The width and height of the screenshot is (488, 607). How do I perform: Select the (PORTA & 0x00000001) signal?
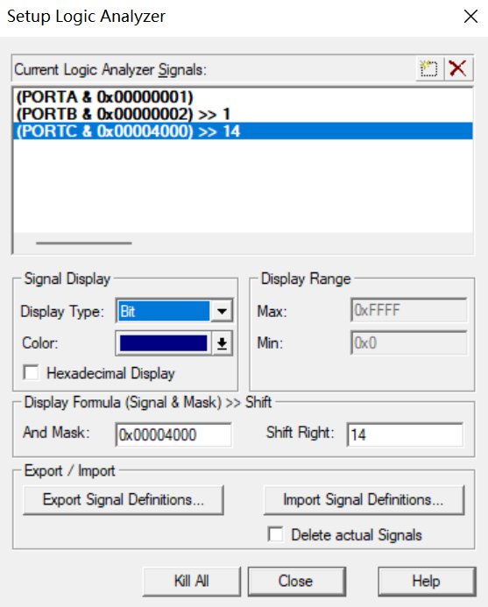pos(243,96)
